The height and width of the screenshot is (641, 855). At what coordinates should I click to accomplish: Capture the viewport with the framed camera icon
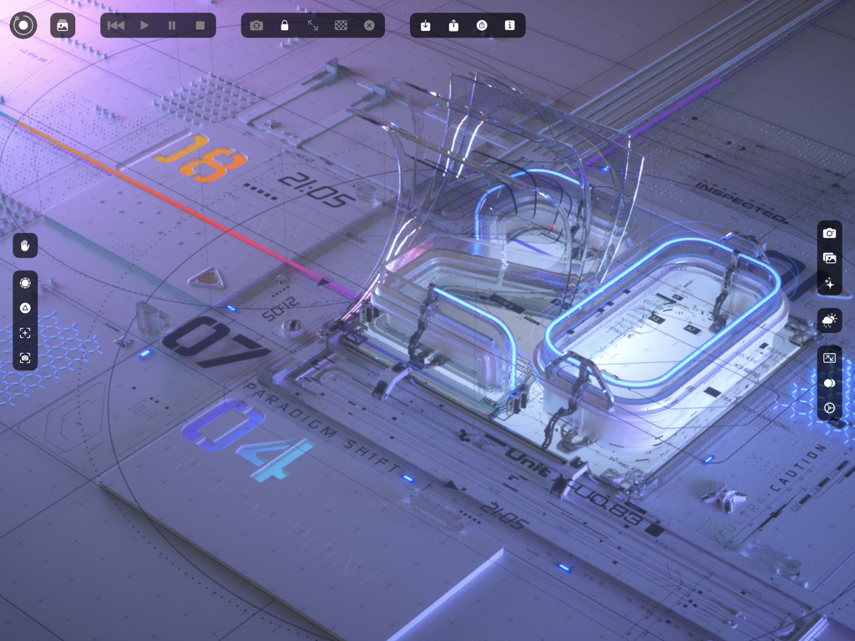pyautogui.click(x=24, y=357)
